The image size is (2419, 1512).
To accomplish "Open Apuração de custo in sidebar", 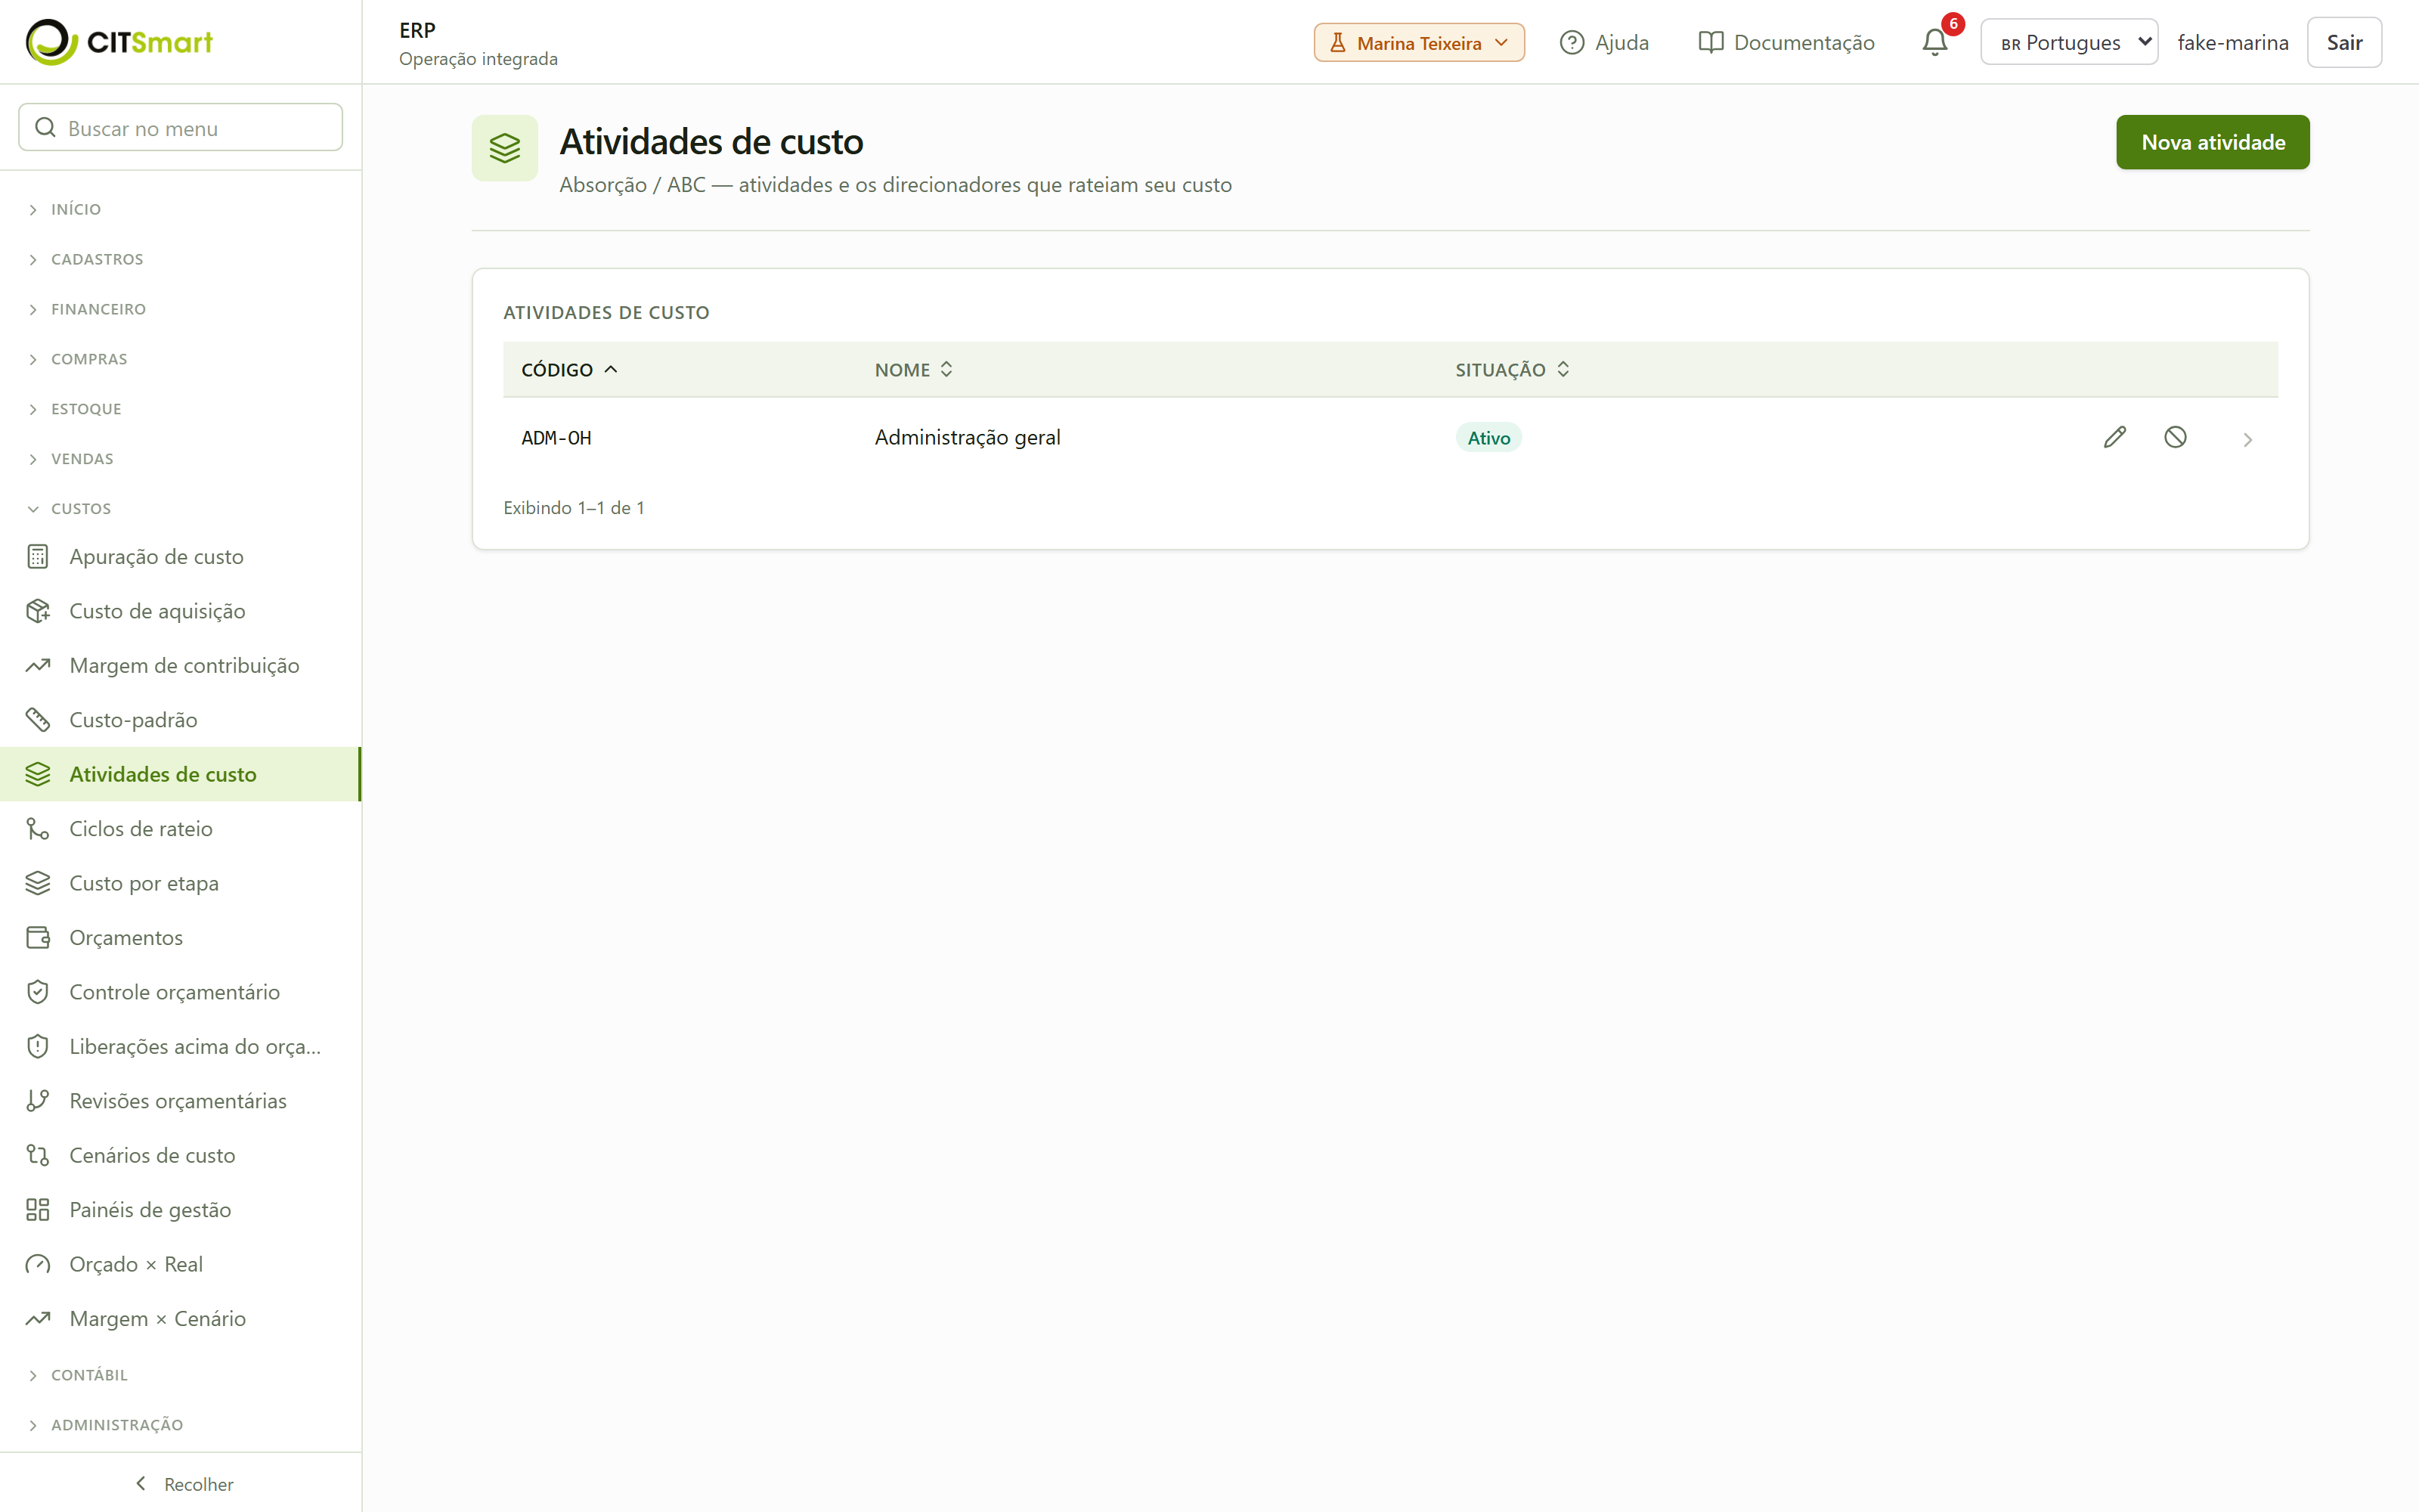I will pyautogui.click(x=181, y=556).
